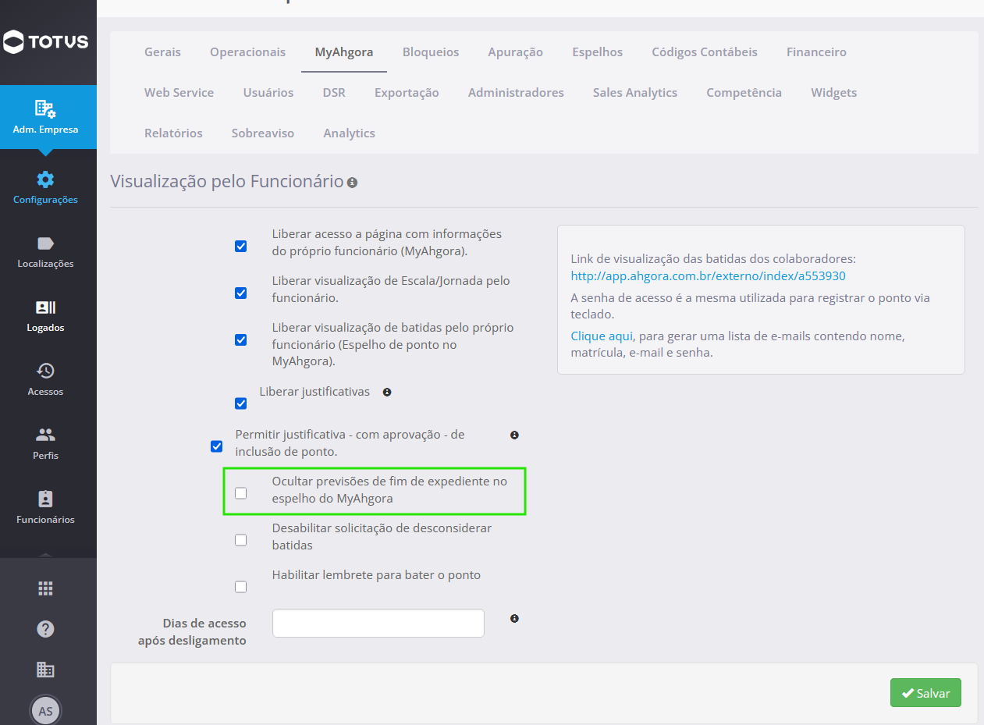The height and width of the screenshot is (725, 984).
Task: Open the Relatórios tab
Action: 173,133
